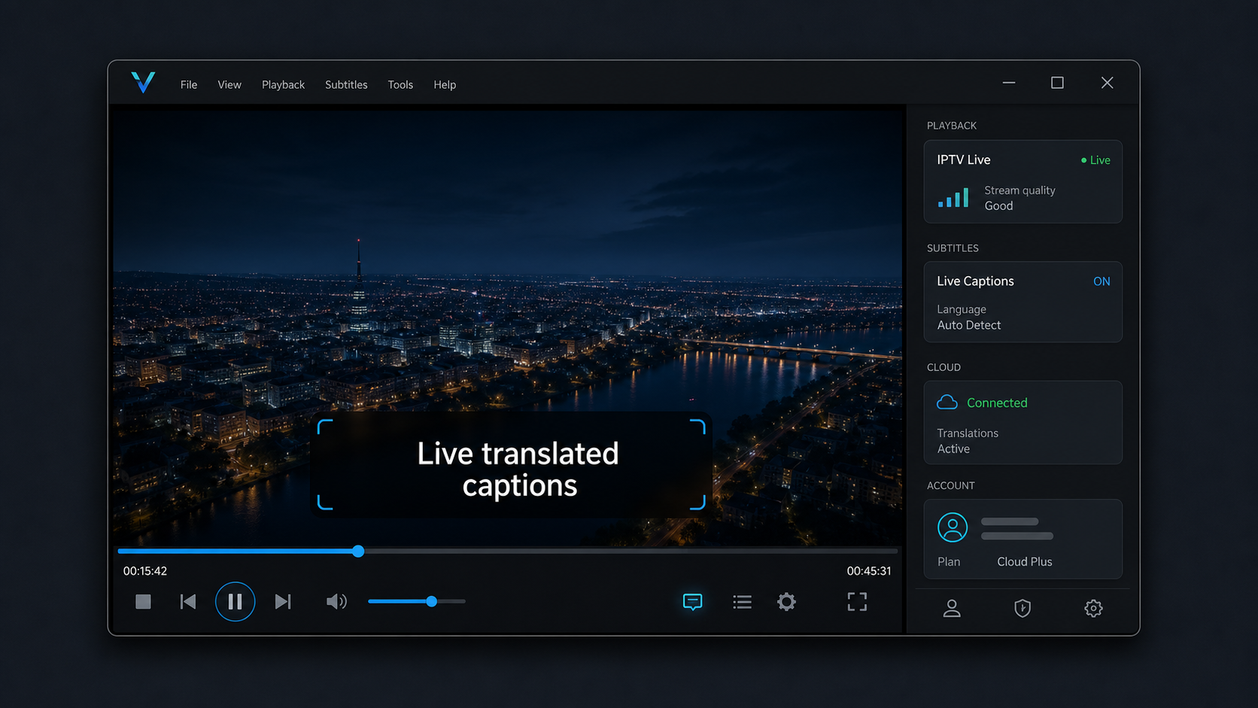Open playback settings gear in controls
Image resolution: width=1258 pixels, height=708 pixels.
pos(786,602)
